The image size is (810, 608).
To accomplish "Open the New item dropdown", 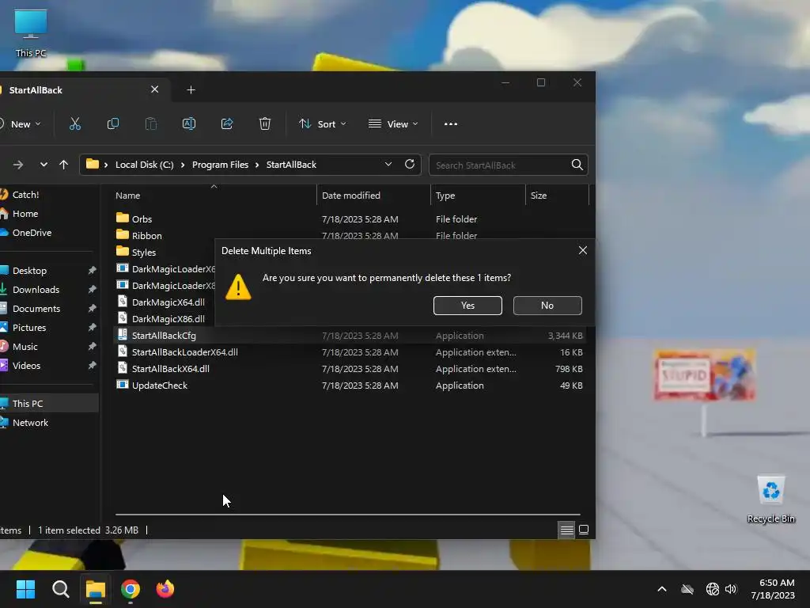I will coord(21,124).
